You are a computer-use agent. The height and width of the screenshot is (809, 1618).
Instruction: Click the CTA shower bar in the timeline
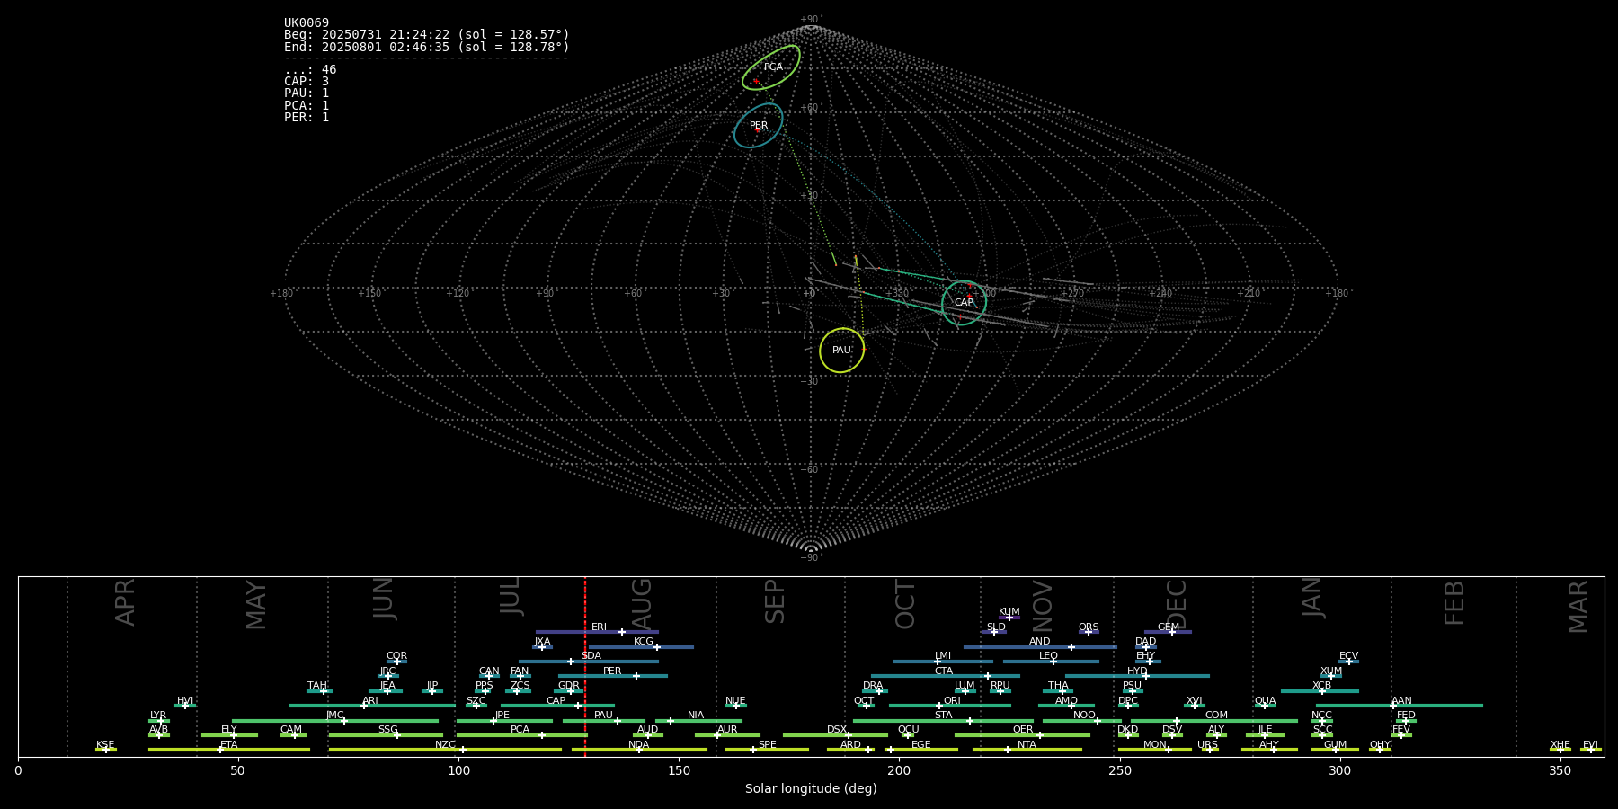[x=946, y=676]
